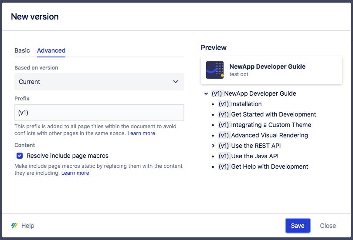Click the NewApp Developer Guide logo icon
This screenshot has height=240, width=353.
pyautogui.click(x=215, y=70)
